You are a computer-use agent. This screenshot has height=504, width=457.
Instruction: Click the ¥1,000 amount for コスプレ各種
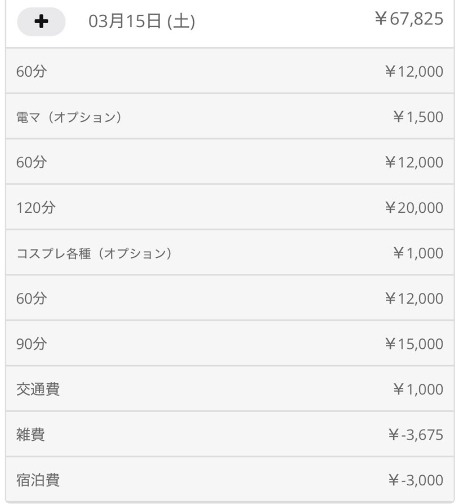pos(418,253)
